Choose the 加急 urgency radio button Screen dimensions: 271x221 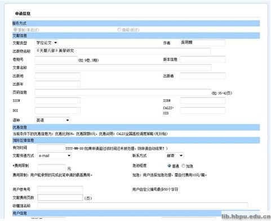[x=183, y=166]
